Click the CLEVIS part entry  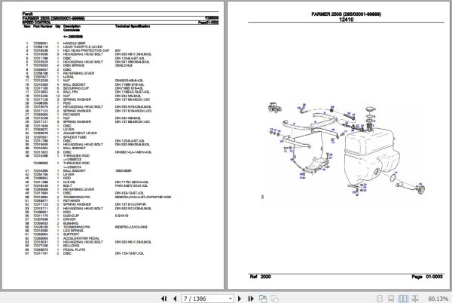click(x=69, y=182)
